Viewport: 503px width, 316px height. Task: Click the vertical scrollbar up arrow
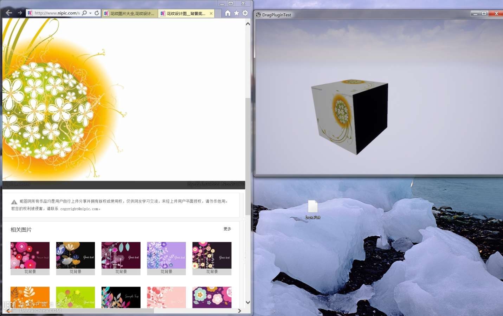[x=248, y=24]
